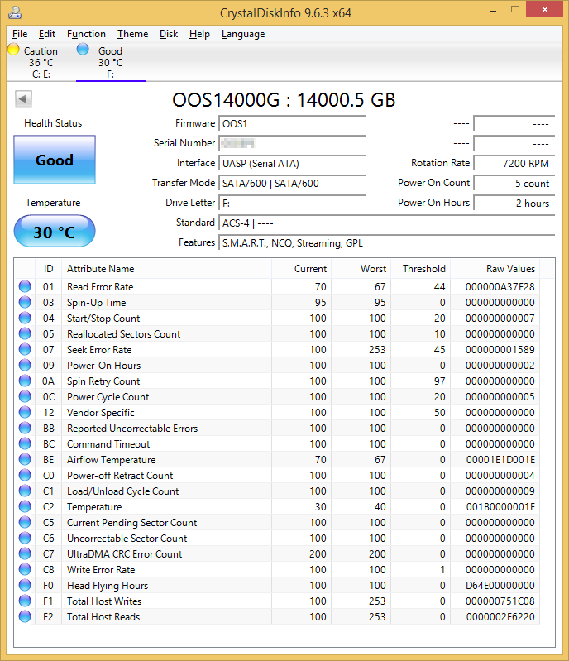The image size is (569, 661).
Task: Click status orb of Command Timeout row
Action: [25, 444]
